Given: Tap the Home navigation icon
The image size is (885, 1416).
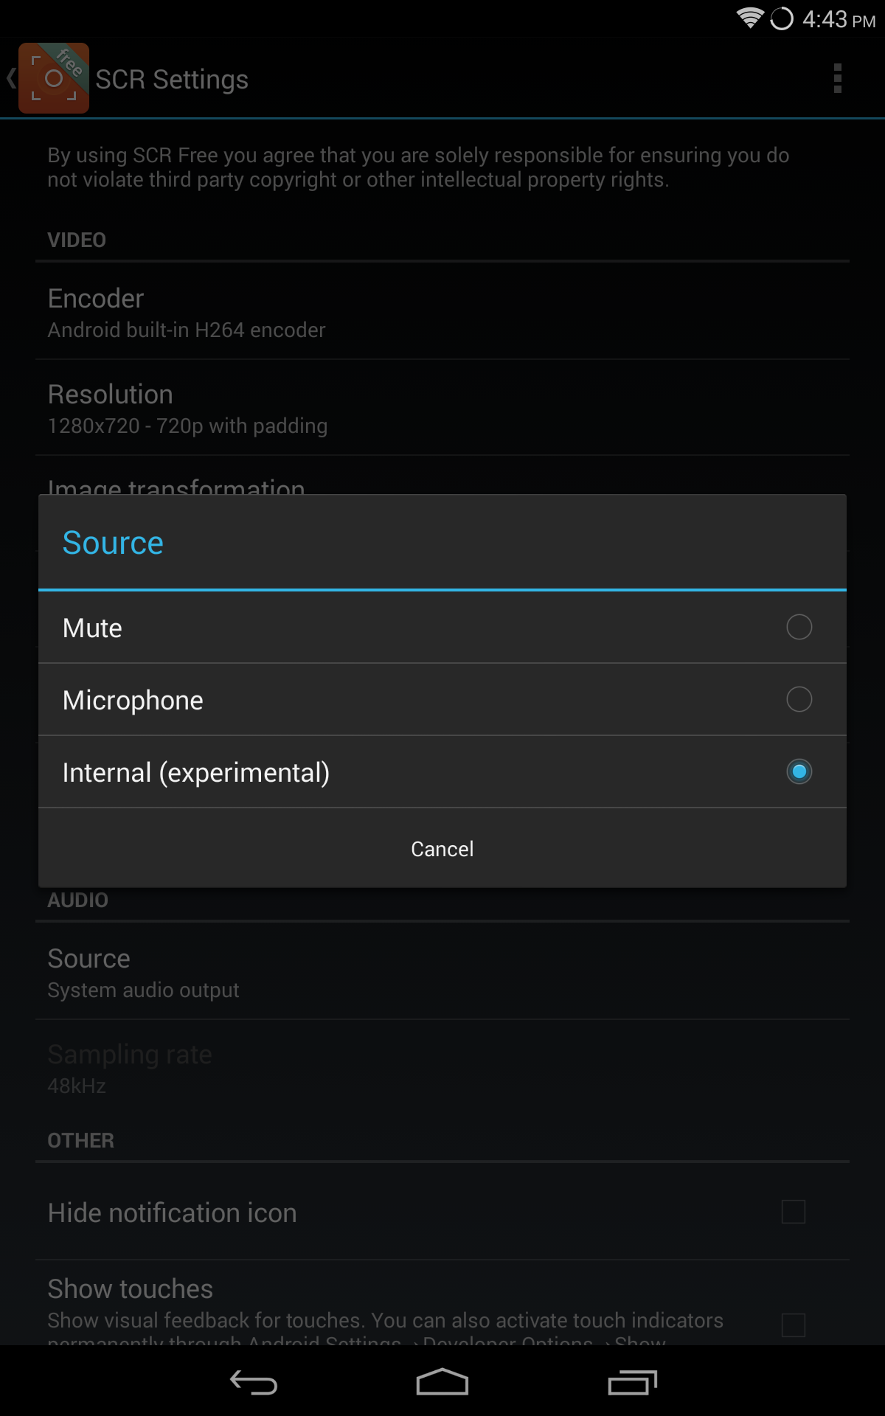Looking at the screenshot, I should pyautogui.click(x=442, y=1383).
